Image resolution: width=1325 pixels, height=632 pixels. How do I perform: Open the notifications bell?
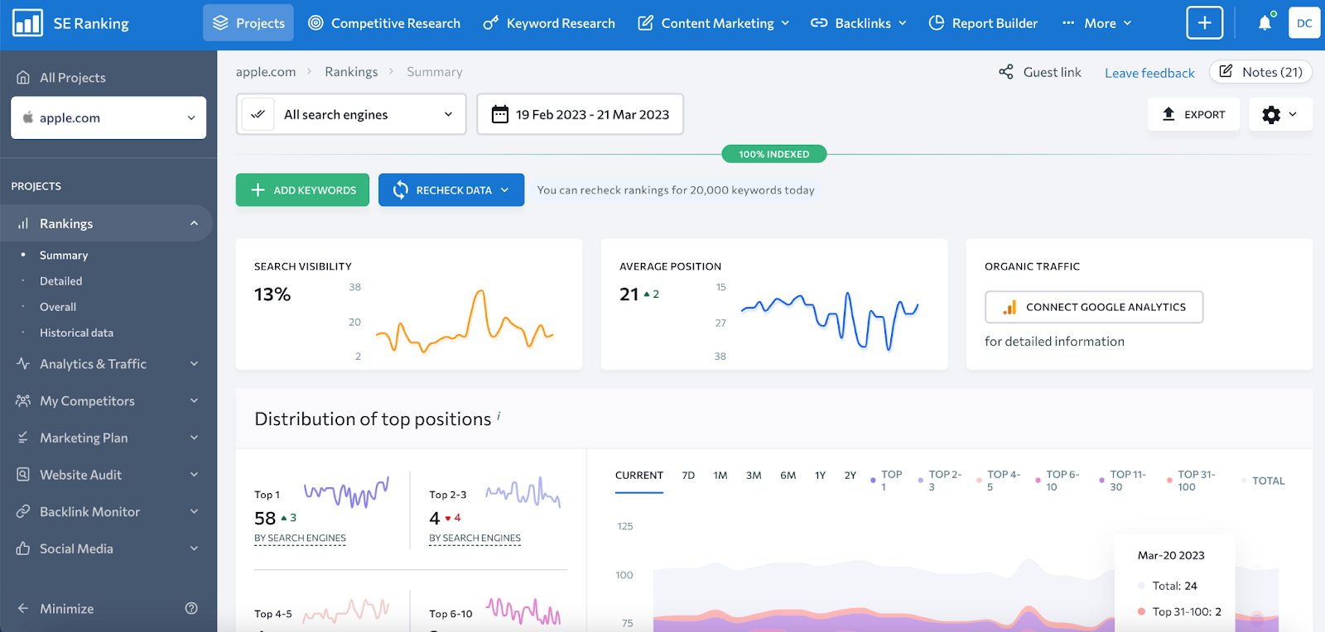coord(1265,23)
